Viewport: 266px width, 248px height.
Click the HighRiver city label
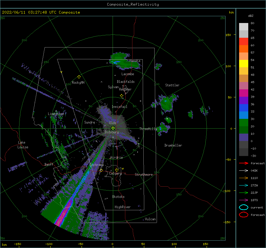click(123, 207)
